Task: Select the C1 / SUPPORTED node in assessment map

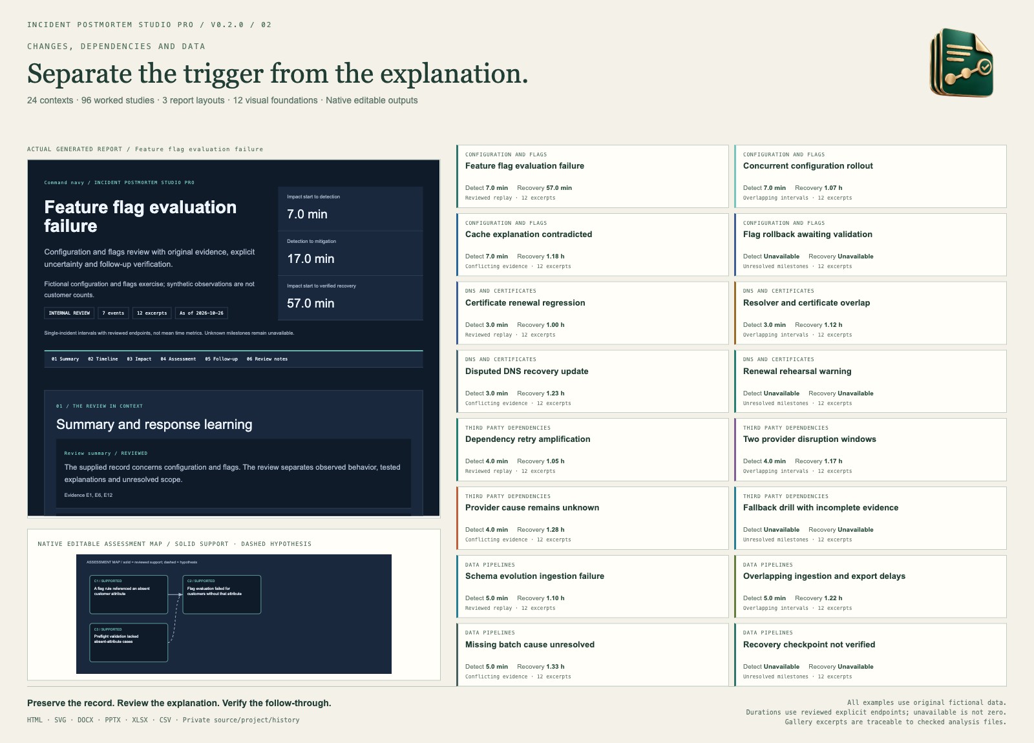Action: (x=129, y=594)
